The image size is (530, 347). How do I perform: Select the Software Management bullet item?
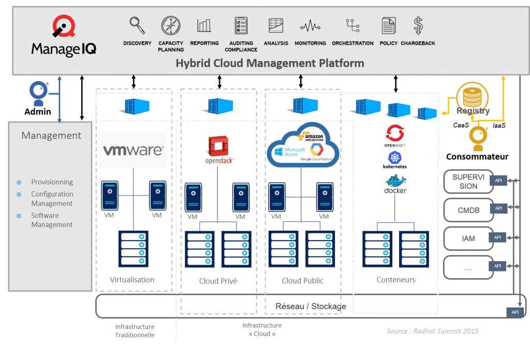point(52,220)
